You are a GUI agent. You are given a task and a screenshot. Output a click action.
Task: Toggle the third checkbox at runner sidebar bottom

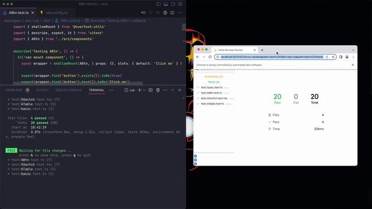pos(195,164)
